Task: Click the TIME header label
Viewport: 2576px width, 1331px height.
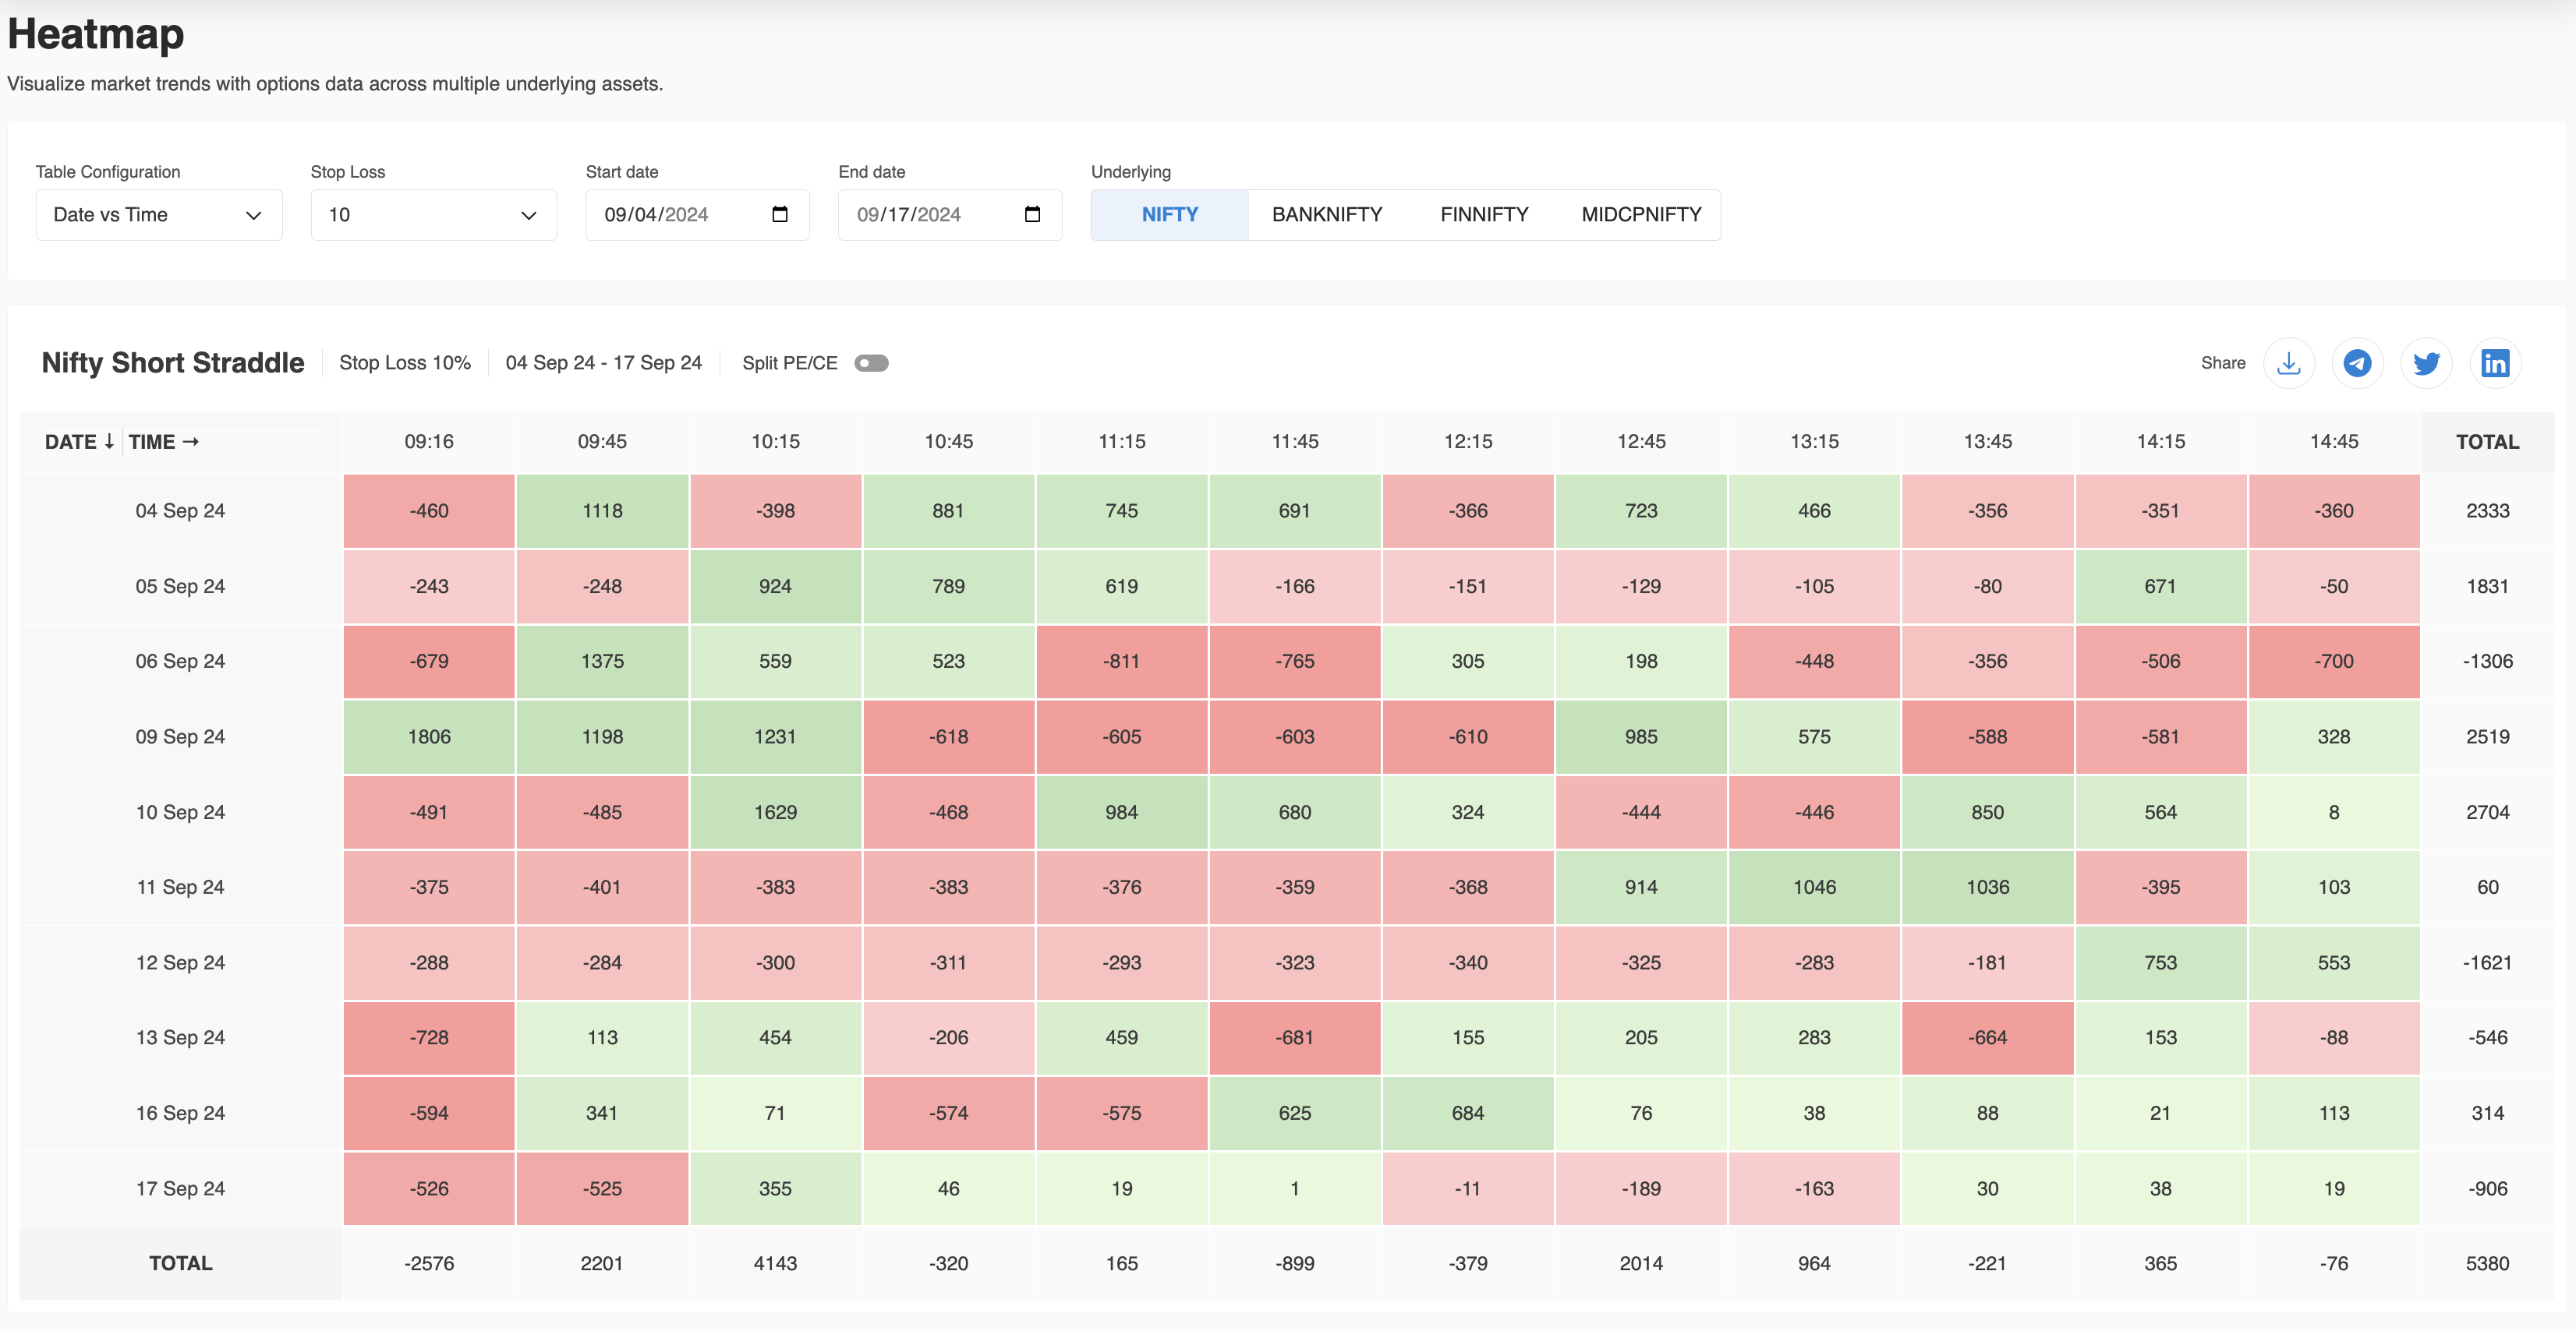Action: pyautogui.click(x=164, y=442)
